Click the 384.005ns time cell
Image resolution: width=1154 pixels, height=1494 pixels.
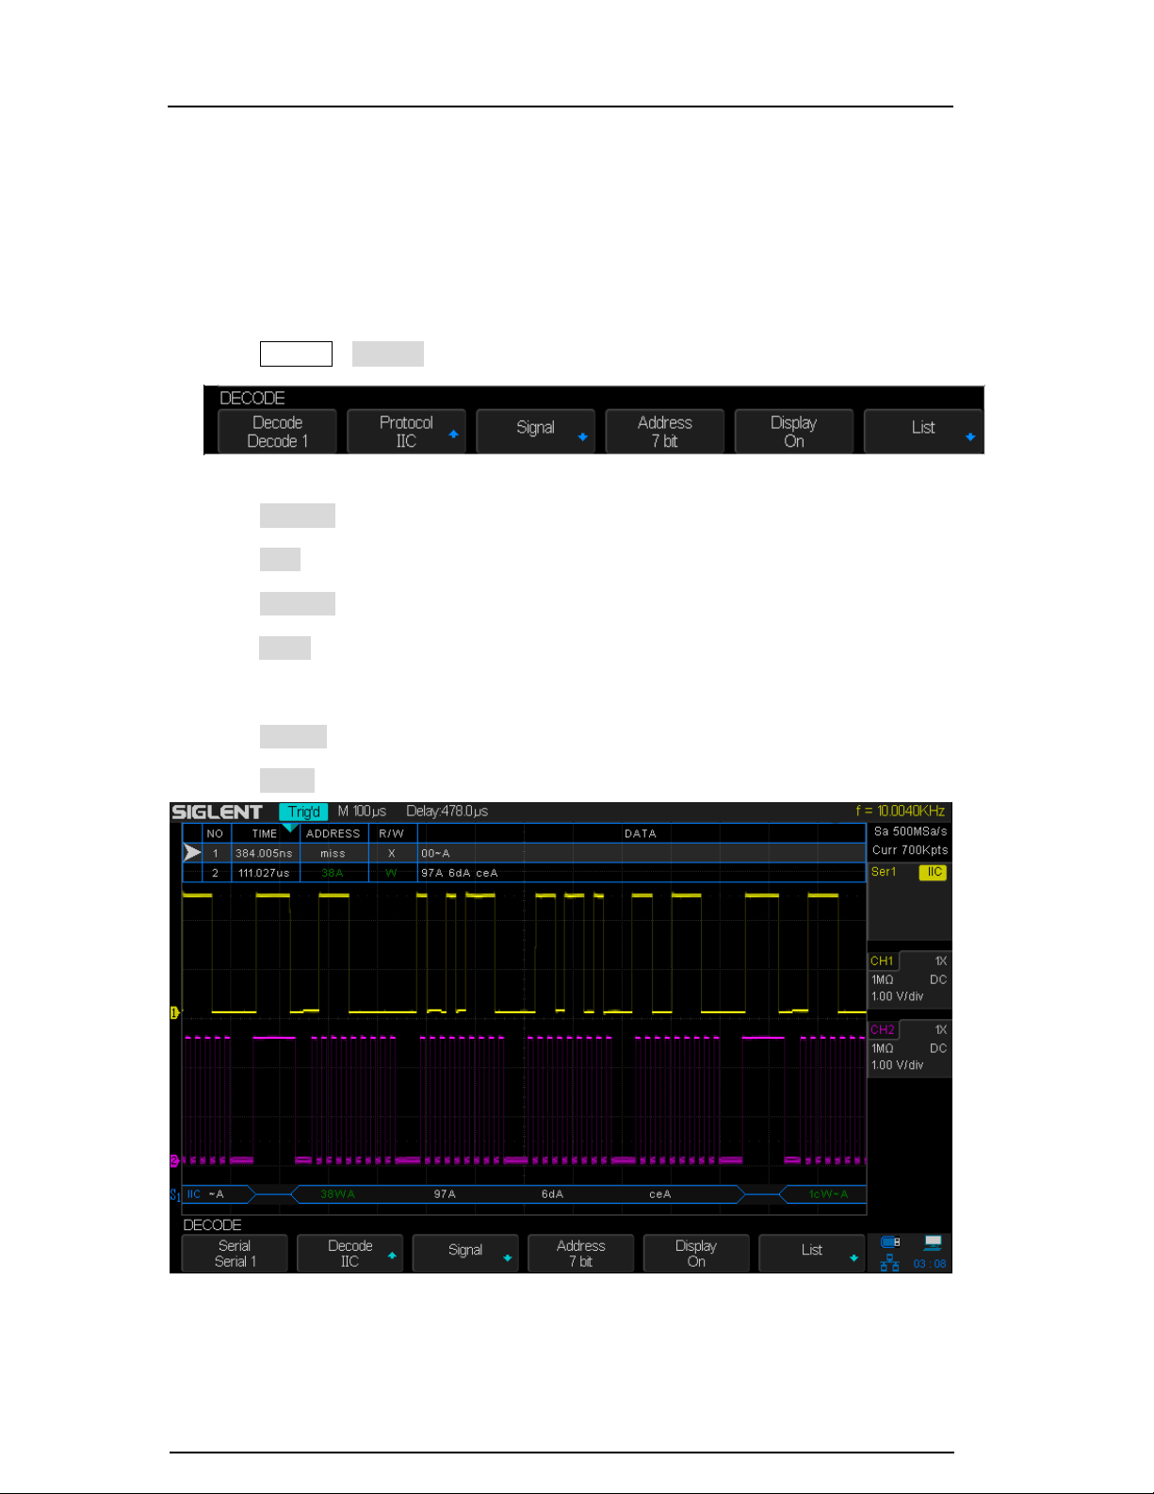click(x=264, y=853)
